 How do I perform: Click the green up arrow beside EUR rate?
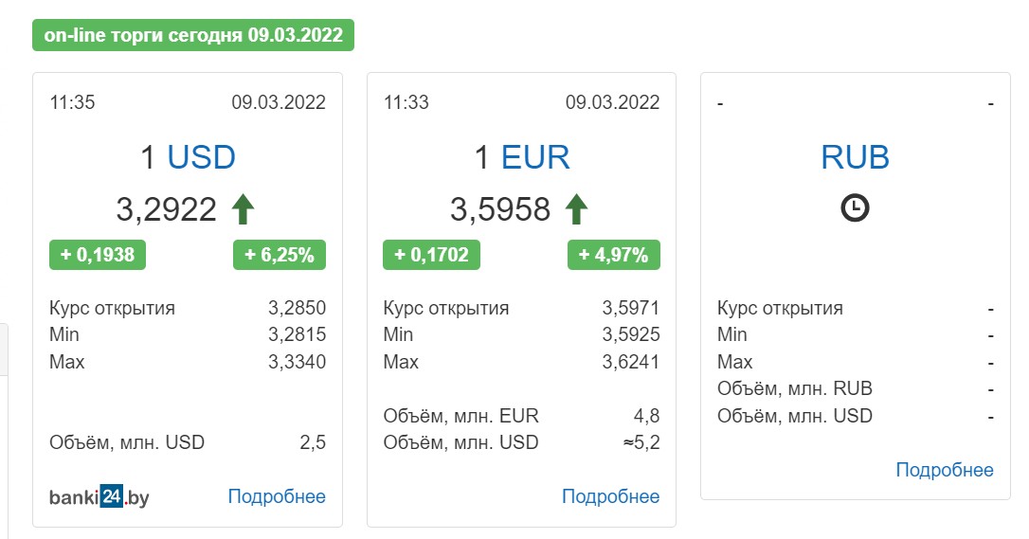pyautogui.click(x=576, y=209)
